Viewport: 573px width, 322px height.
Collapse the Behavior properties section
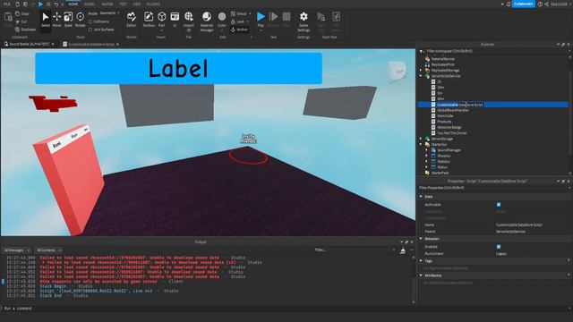click(421, 239)
